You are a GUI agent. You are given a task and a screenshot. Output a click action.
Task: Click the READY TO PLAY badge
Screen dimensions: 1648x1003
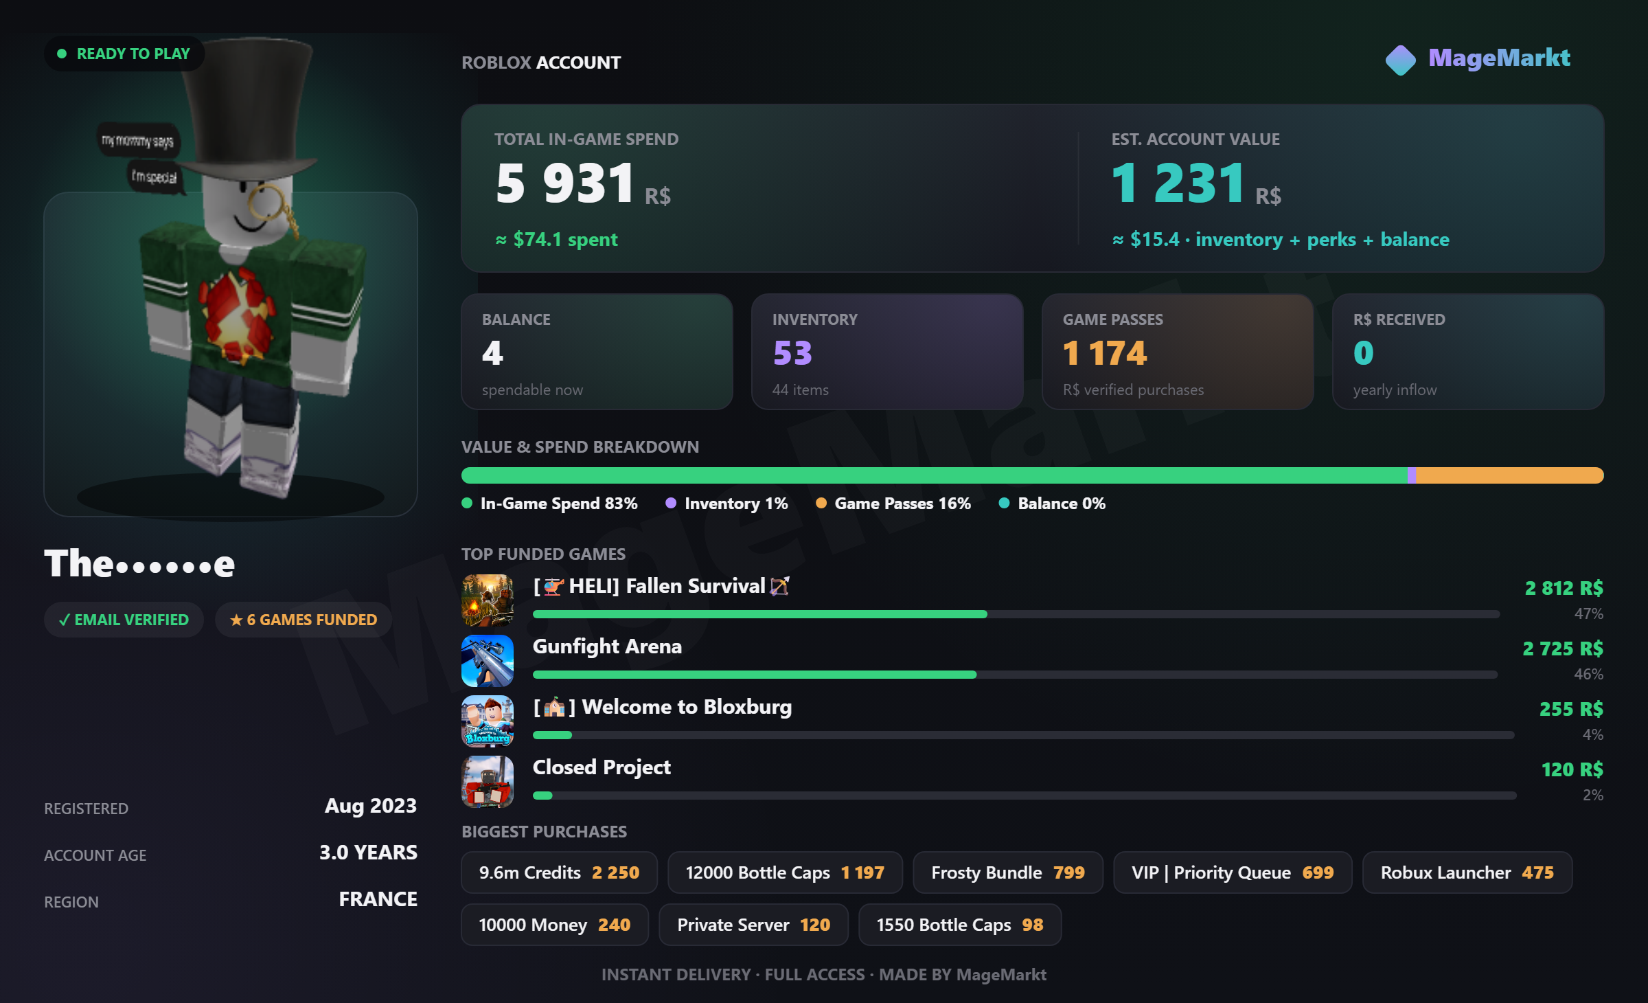point(124,54)
